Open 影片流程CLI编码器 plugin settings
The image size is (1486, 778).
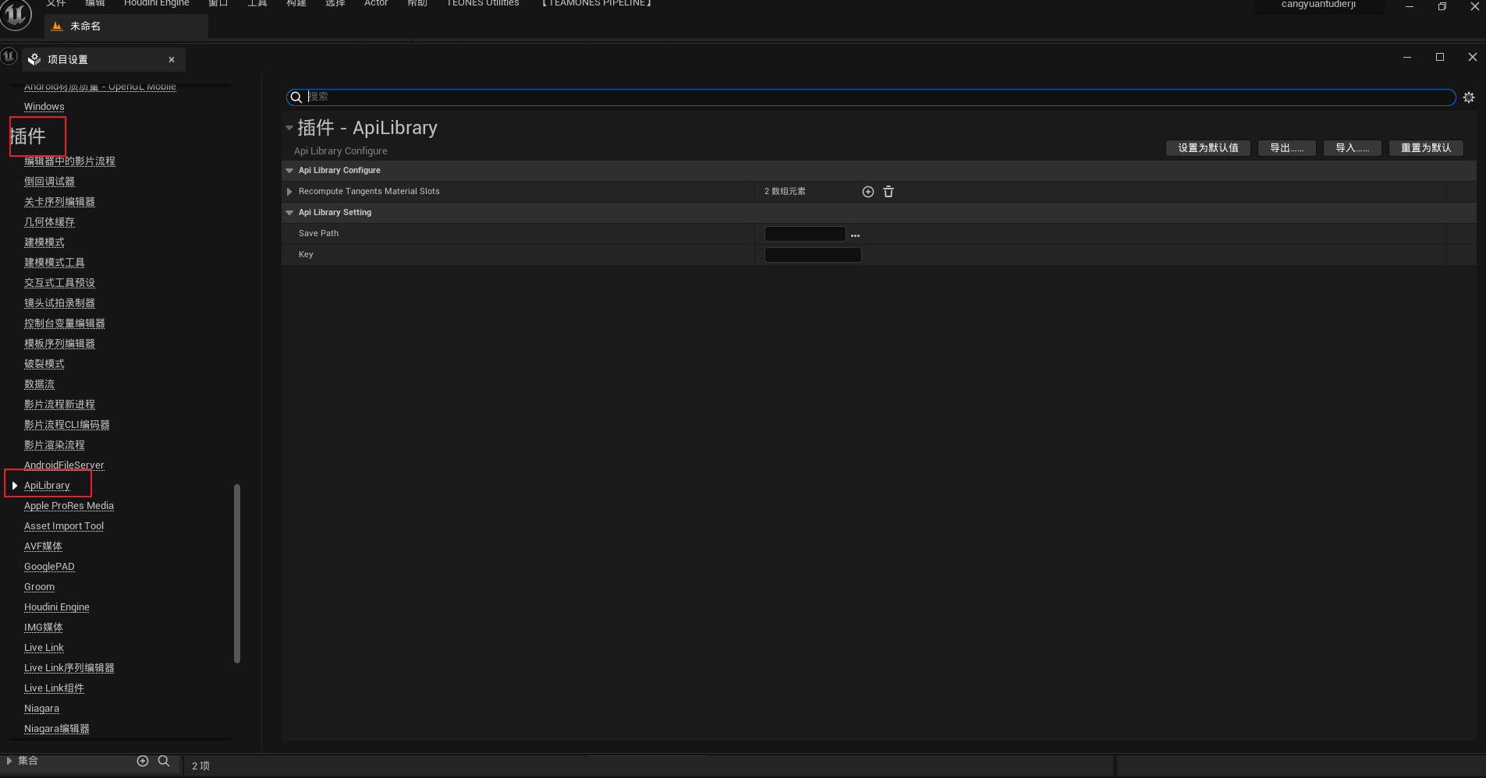click(x=67, y=425)
